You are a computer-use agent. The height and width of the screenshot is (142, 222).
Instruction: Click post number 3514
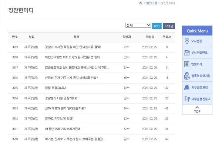click(x=15, y=98)
